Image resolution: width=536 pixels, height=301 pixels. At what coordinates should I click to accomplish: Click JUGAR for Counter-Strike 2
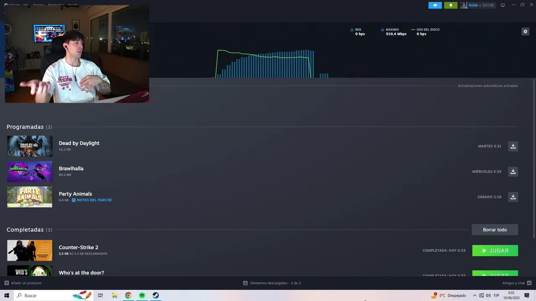(495, 250)
